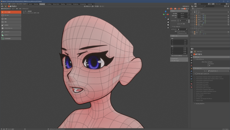Open the ヘルプ menu
This screenshot has width=230, height=130.
[x=24, y=4]
